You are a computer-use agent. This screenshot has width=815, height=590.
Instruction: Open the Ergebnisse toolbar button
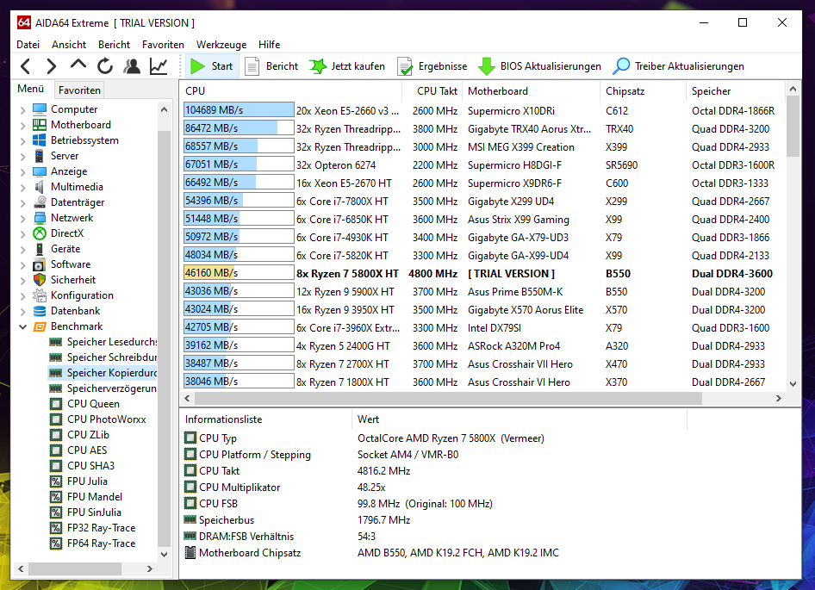coord(432,66)
